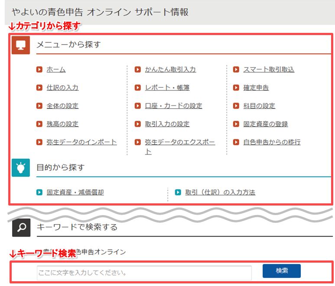Click the arrow icon beside 仕訳の入力
The width and height of the screenshot is (335, 286).
(x=39, y=88)
